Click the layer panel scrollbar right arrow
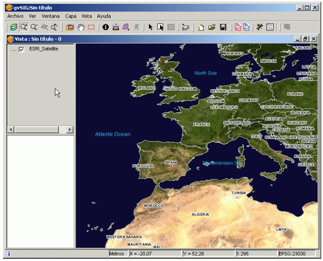Screen dimensions: 323x261 click(70, 130)
